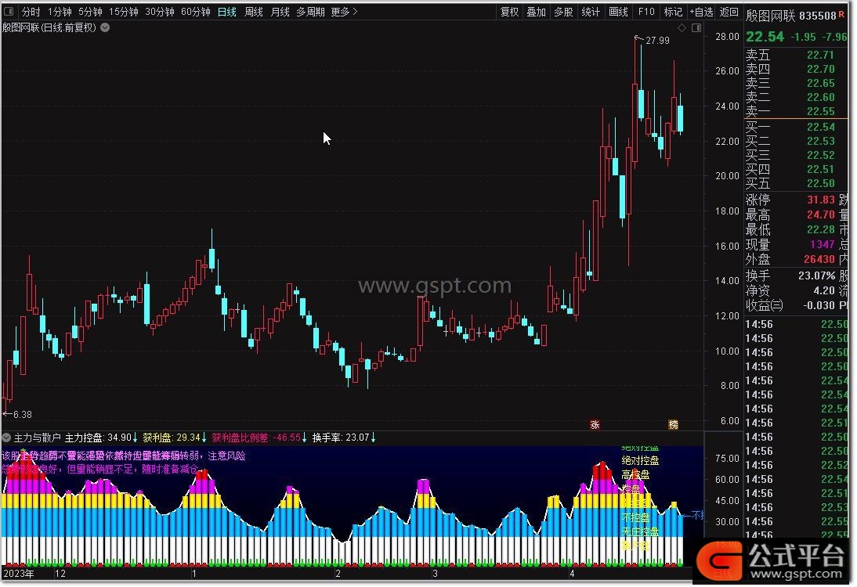Select 卖三 ask row at 22.65

(790, 83)
